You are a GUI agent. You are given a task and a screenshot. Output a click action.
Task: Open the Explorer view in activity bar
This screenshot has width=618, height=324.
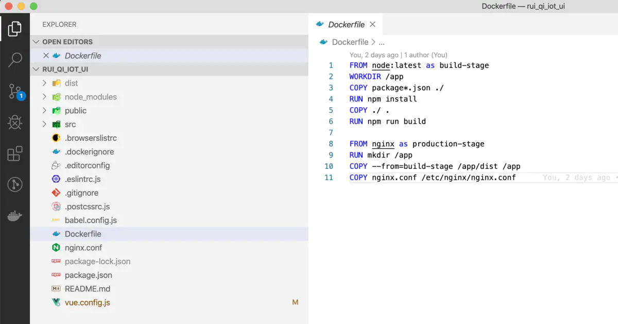15,29
